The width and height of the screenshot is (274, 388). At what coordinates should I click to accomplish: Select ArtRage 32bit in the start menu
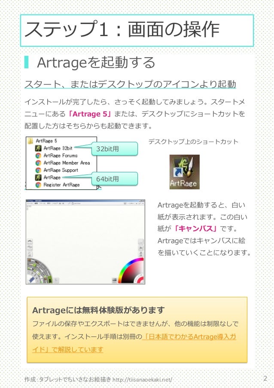point(55,148)
